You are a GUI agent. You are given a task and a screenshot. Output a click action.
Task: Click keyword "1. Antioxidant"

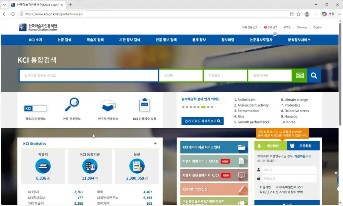(x=245, y=99)
